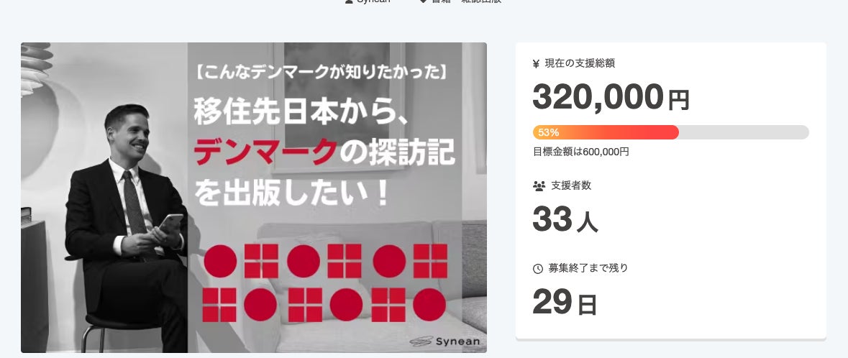
Task: Click the first red circle in the pattern
Action: [220, 261]
